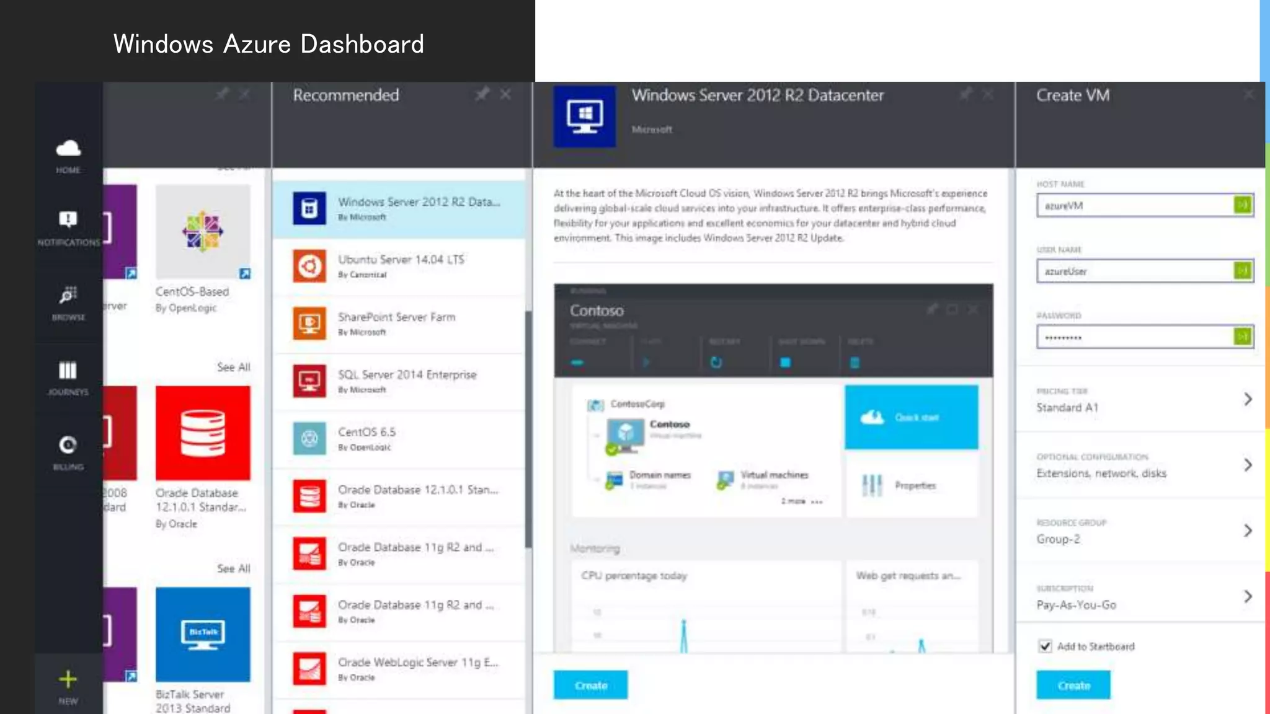Click the Contoso connect icon
Viewport: 1270px width, 714px height.
point(577,363)
